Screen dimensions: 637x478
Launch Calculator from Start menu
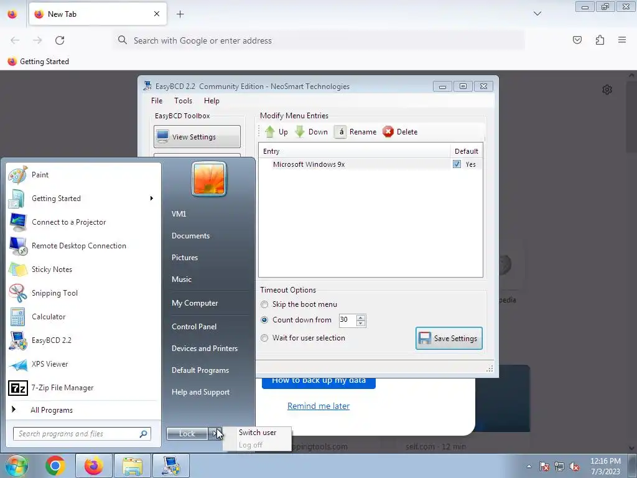[x=83, y=317]
